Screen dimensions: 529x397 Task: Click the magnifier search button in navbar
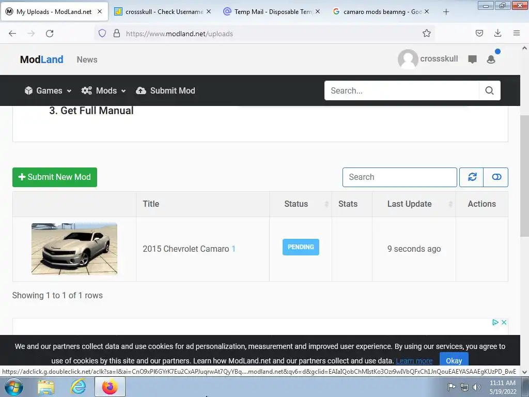click(490, 90)
